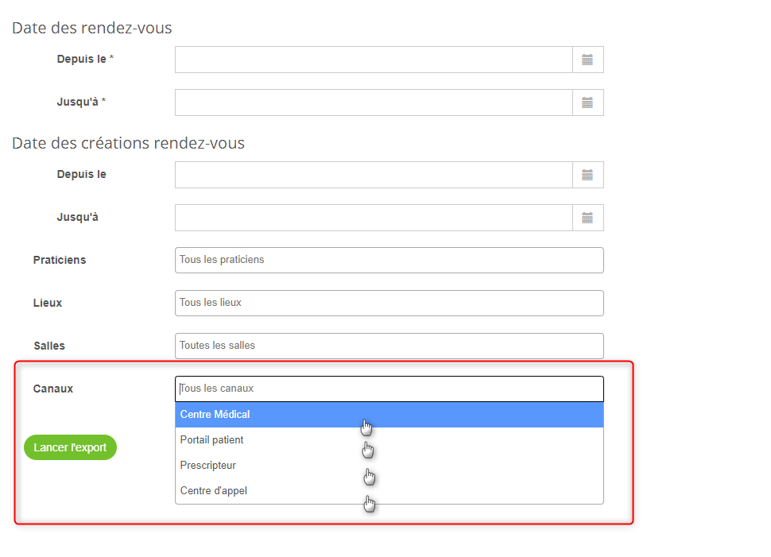Click the Canaux field label

[53, 389]
